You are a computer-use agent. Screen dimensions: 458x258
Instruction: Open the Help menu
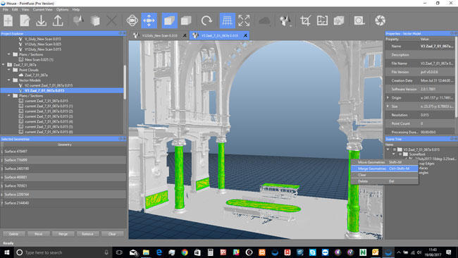[76, 9]
